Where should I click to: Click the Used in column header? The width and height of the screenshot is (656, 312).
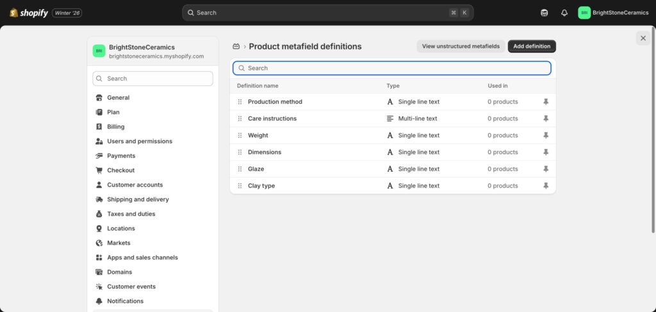[x=498, y=86]
